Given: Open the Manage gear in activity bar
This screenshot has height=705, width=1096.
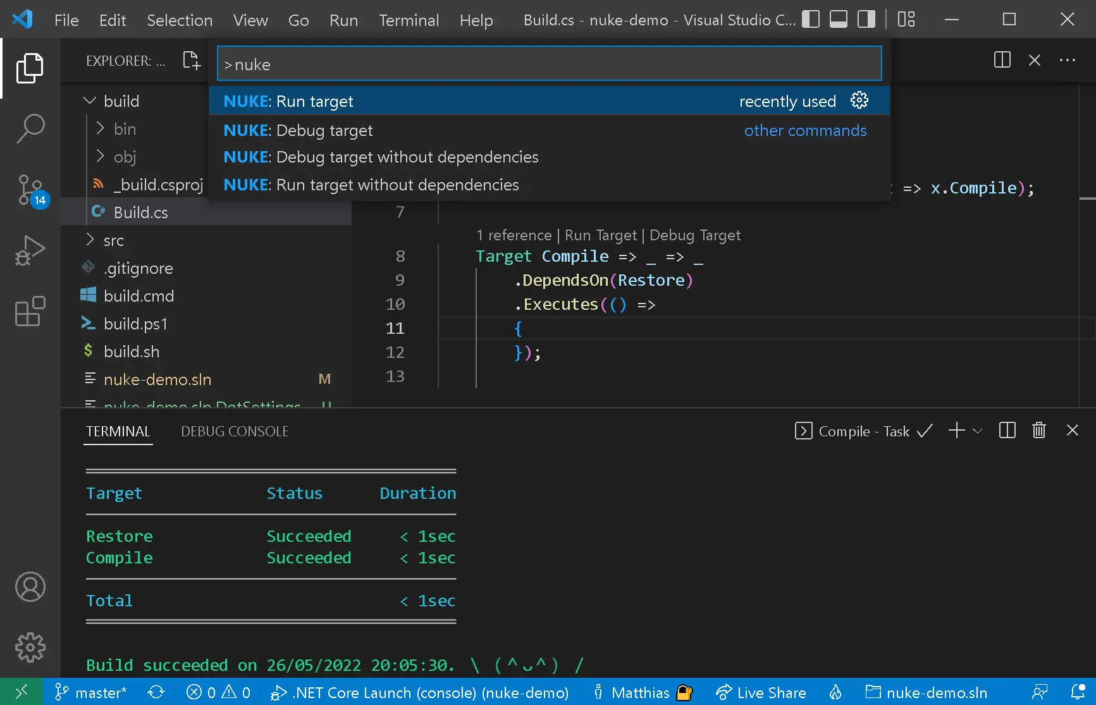Looking at the screenshot, I should click(30, 647).
